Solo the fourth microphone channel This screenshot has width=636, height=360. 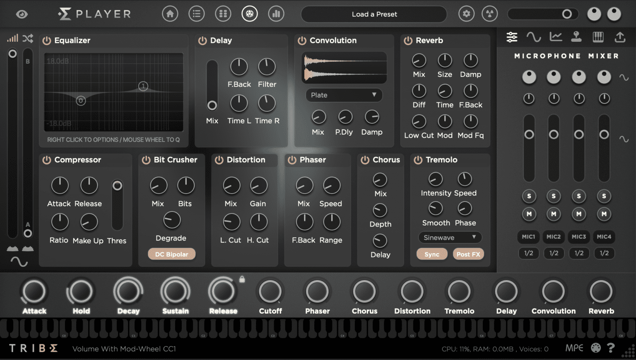tap(604, 196)
